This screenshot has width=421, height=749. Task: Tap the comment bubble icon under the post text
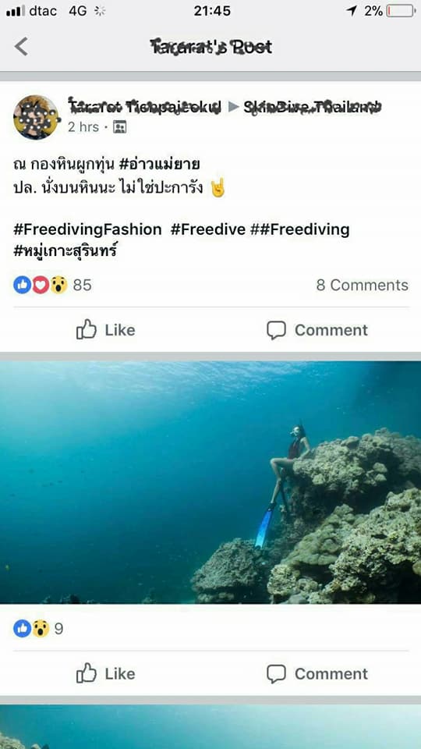[x=276, y=330]
